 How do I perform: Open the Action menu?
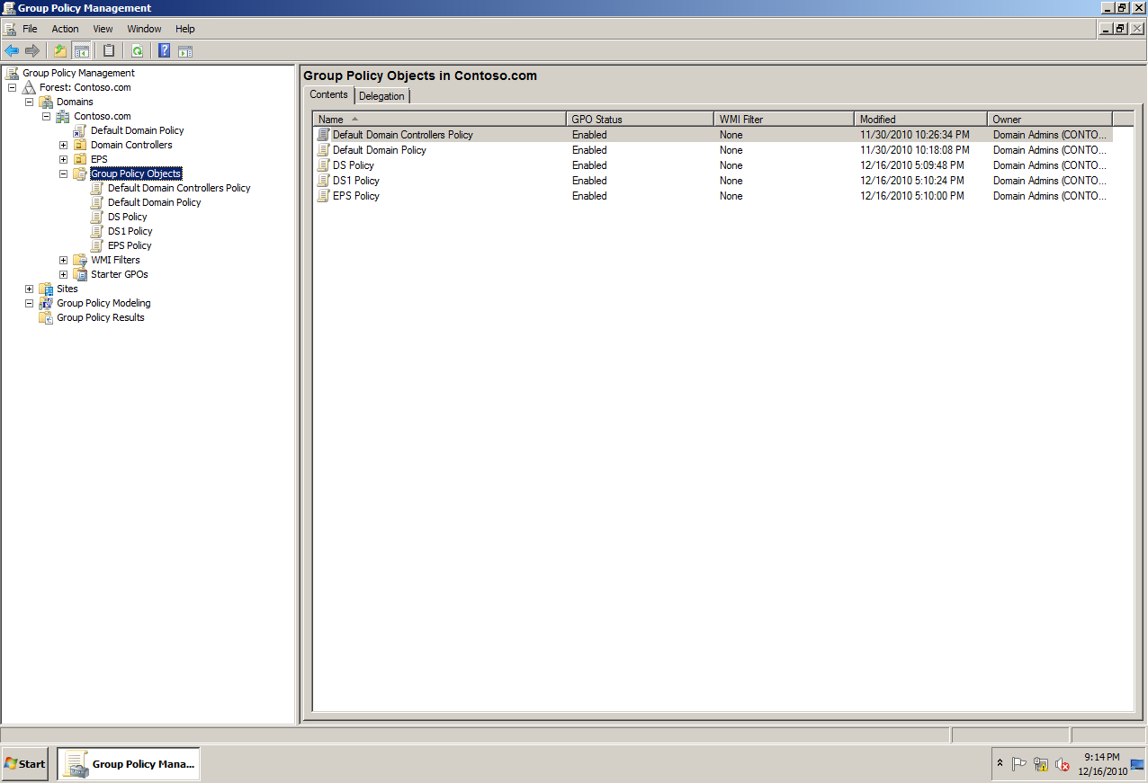coord(65,28)
